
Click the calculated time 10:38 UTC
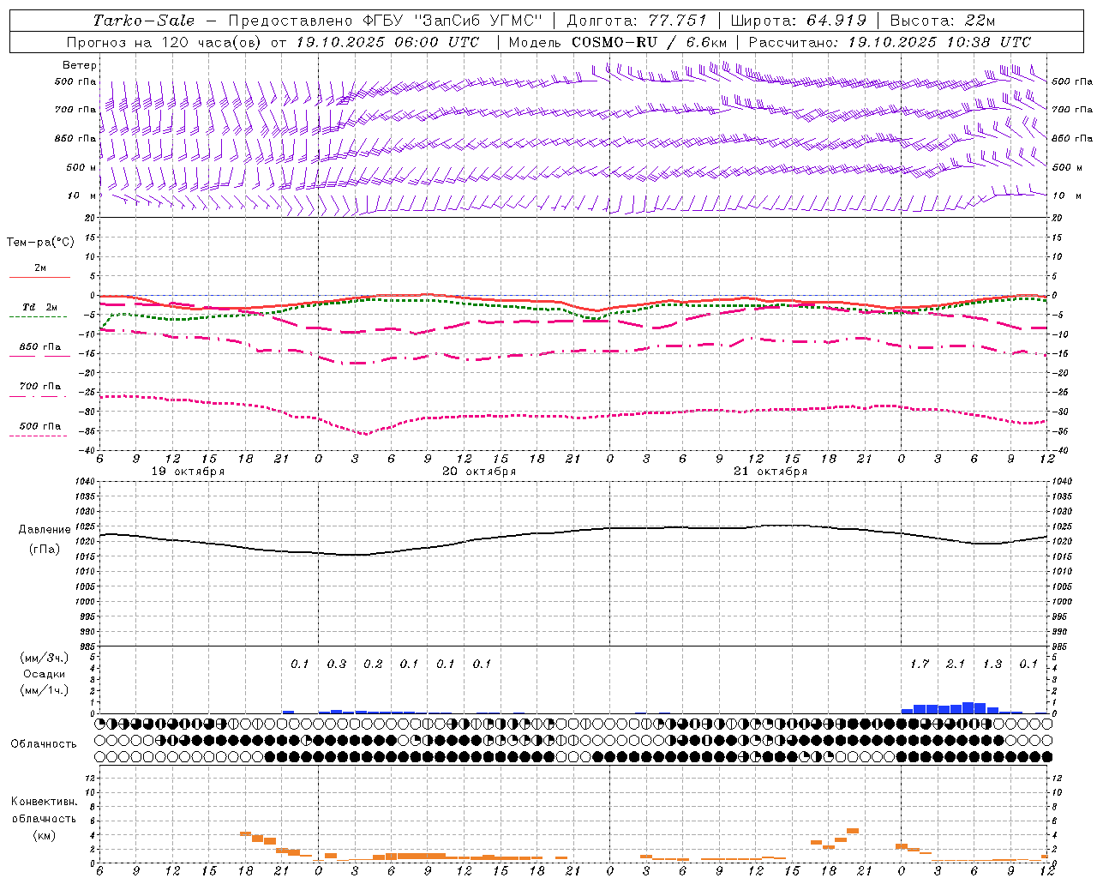pyautogui.click(x=987, y=41)
